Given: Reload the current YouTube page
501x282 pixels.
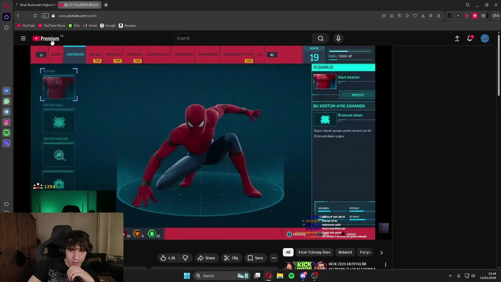Looking at the screenshot, I should click(35, 16).
